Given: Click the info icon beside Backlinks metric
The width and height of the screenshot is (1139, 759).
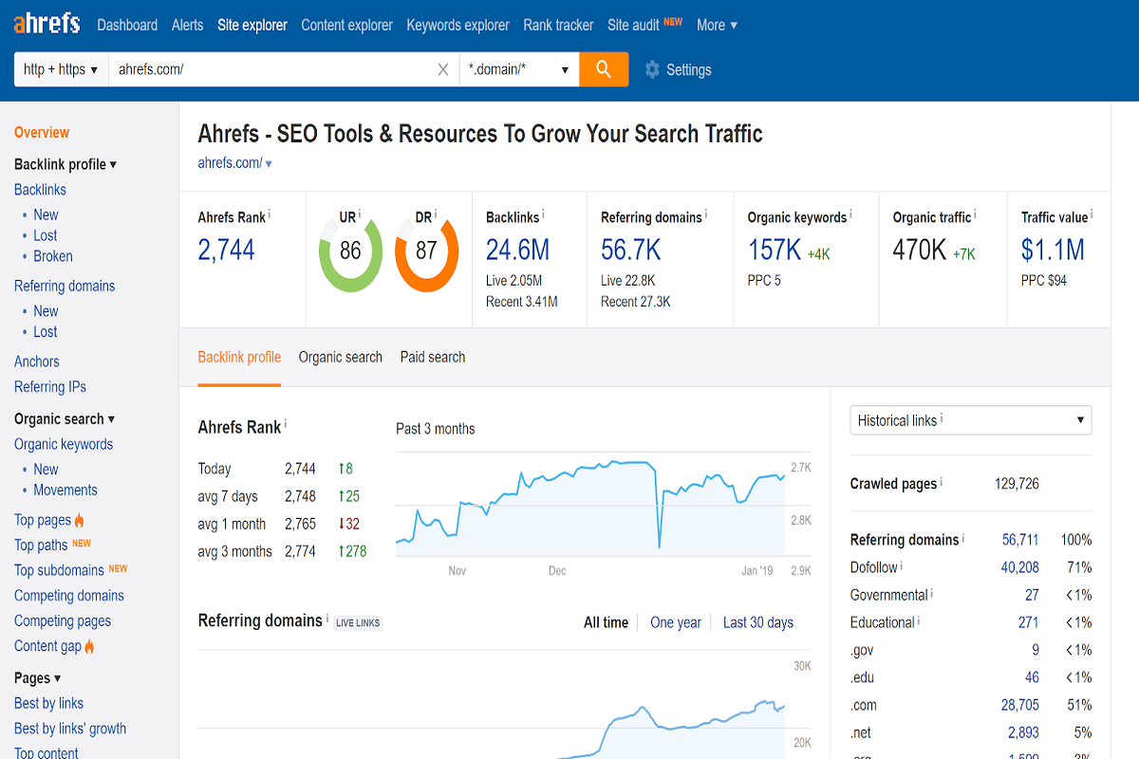Looking at the screenshot, I should [x=545, y=215].
